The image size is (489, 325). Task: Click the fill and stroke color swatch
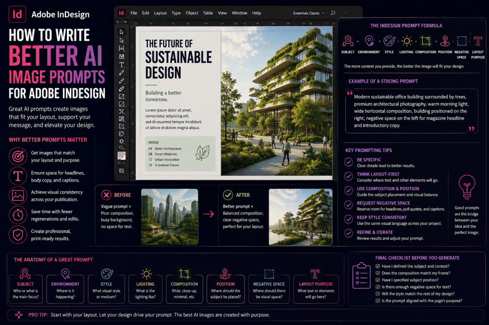tap(122, 156)
